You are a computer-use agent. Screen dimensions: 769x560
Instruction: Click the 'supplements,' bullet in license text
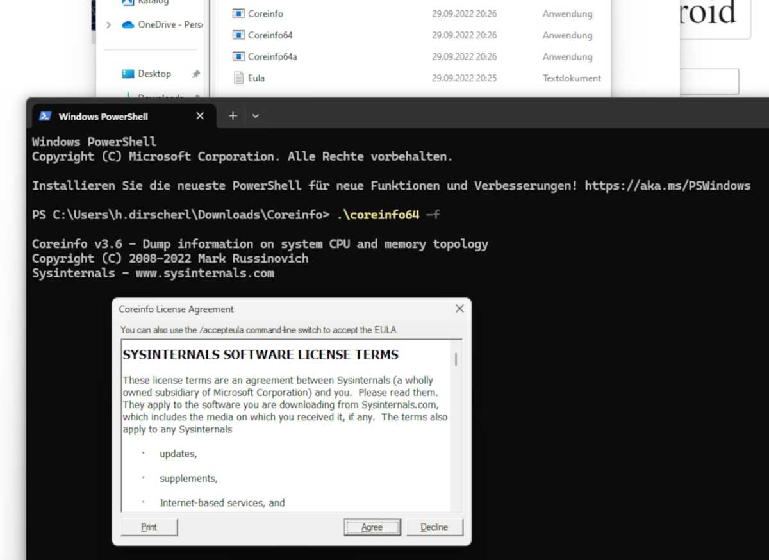[188, 479]
